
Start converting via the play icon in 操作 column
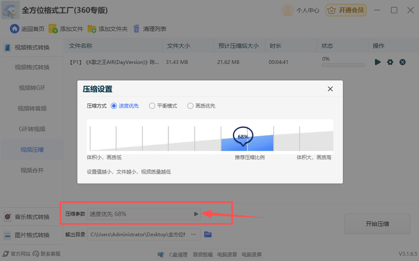click(x=378, y=62)
